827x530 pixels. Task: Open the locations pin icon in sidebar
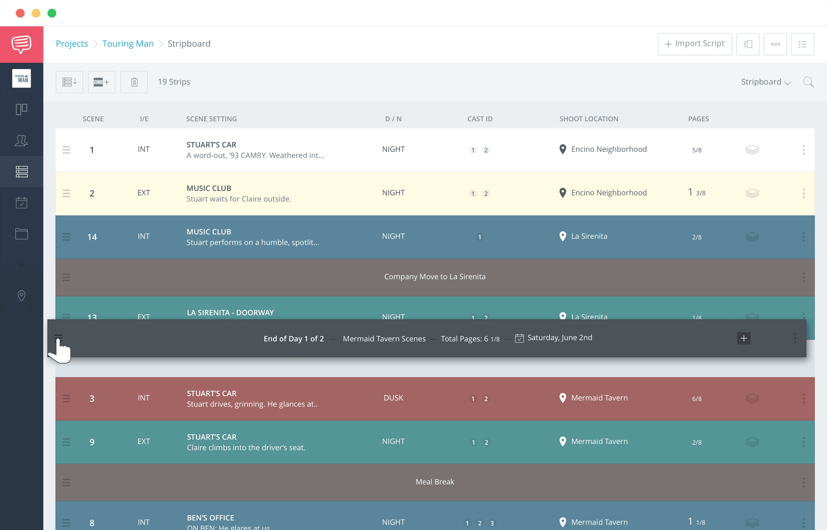pyautogui.click(x=21, y=296)
